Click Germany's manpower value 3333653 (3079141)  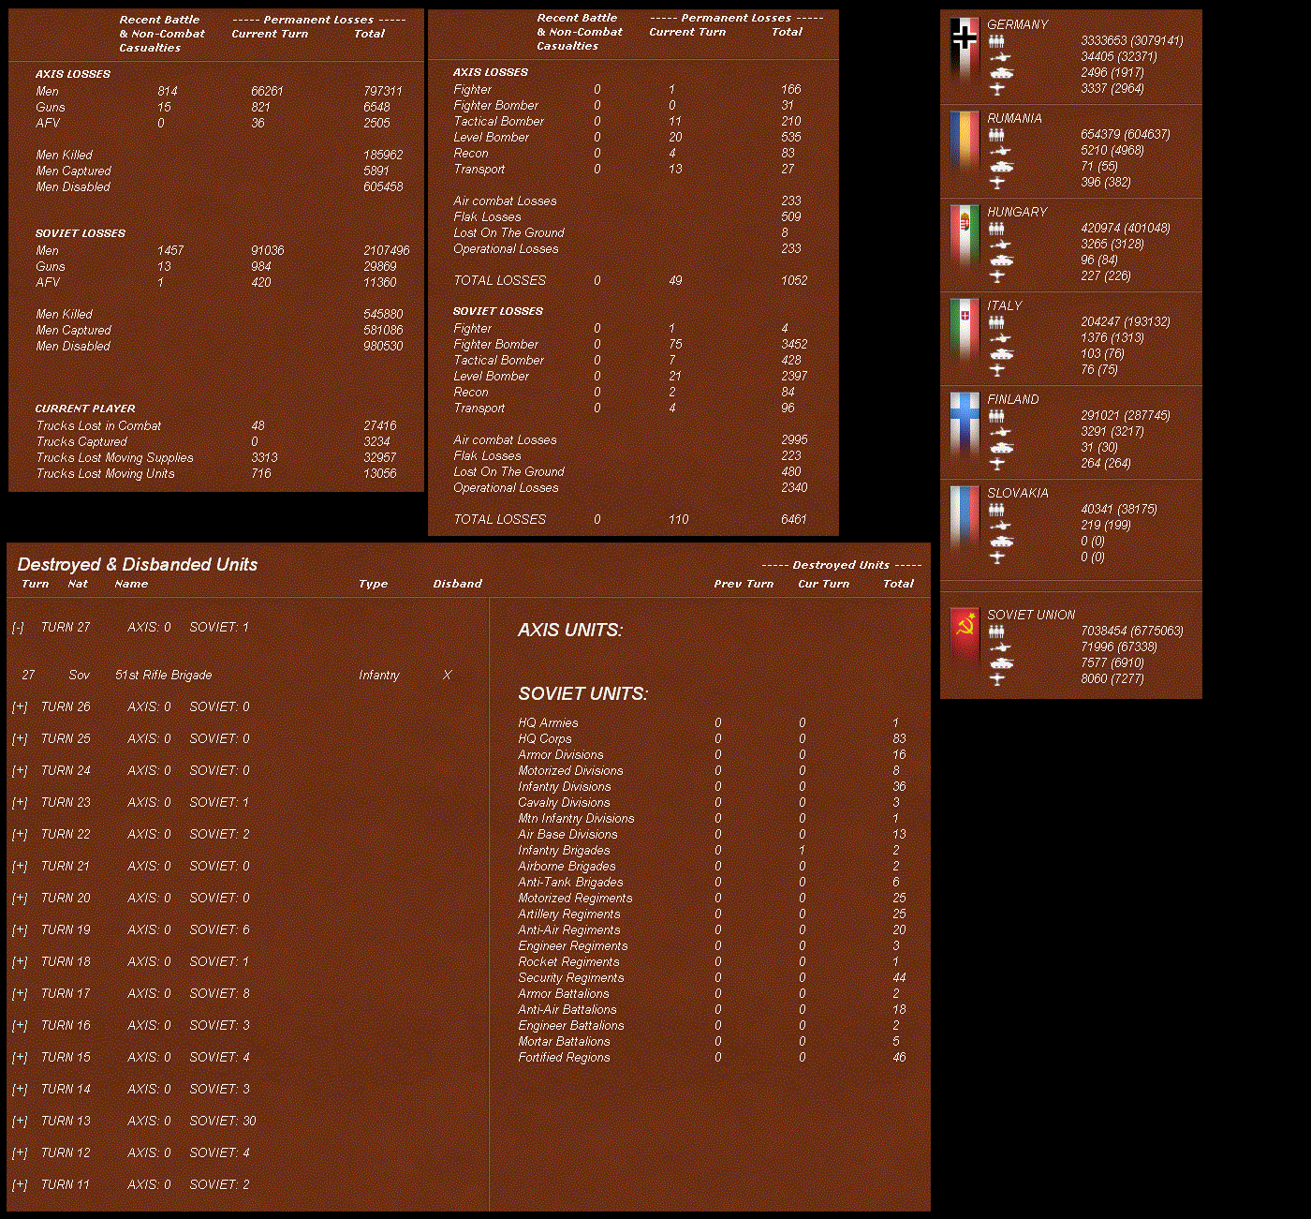click(1132, 41)
